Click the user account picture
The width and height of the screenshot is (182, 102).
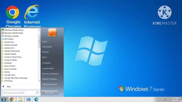(52, 33)
